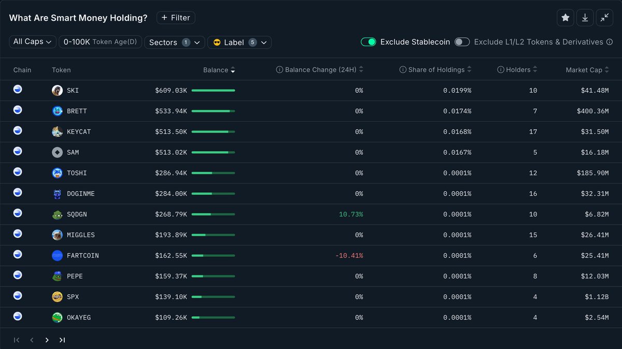Click the + Filter button
This screenshot has width=622, height=349.
point(176,18)
